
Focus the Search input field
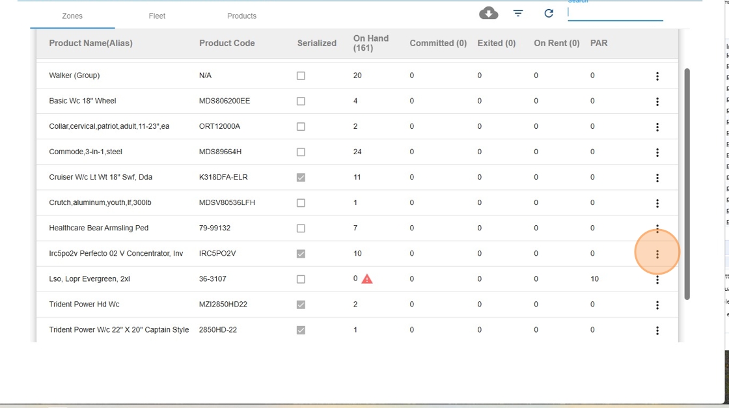tap(615, 13)
